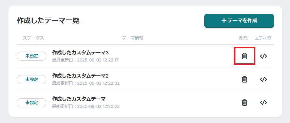The image size is (290, 123).
Task: Select theme name 作成したカスタムテーマ2
Action: tap(80, 76)
